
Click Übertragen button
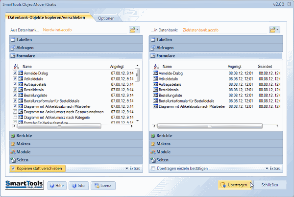[235, 185]
